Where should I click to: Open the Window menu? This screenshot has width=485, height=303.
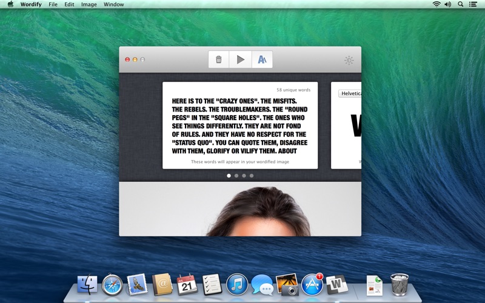tap(113, 4)
